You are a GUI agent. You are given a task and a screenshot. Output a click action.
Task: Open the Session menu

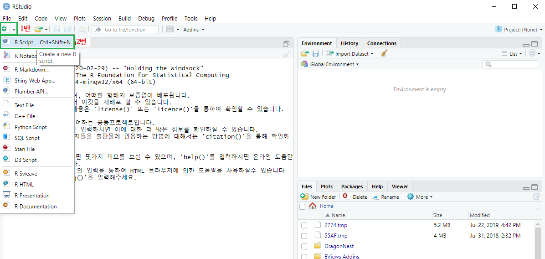click(x=102, y=18)
